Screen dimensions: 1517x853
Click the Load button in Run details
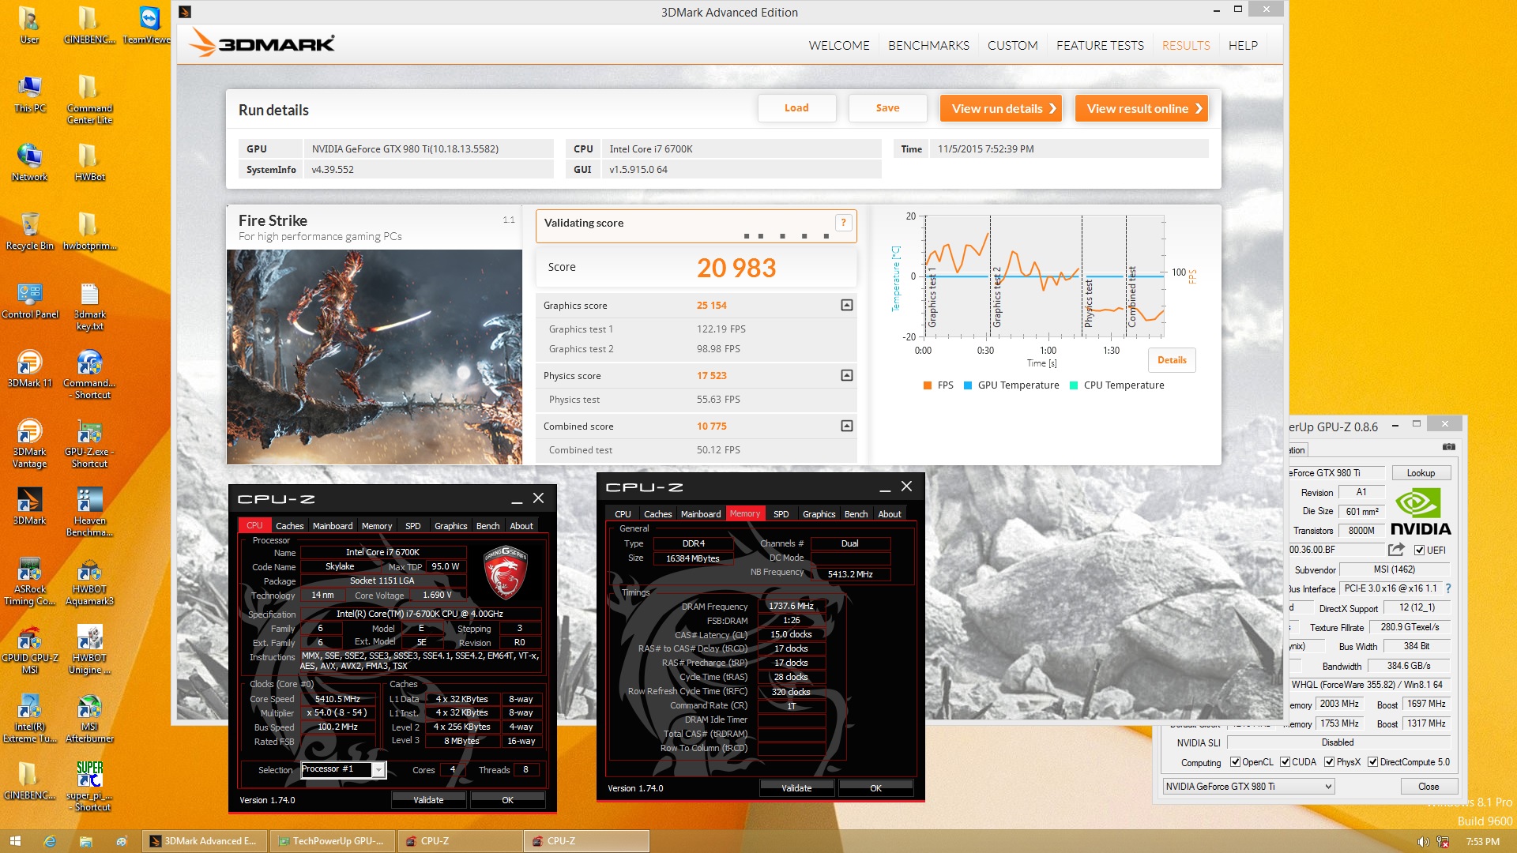[796, 108]
